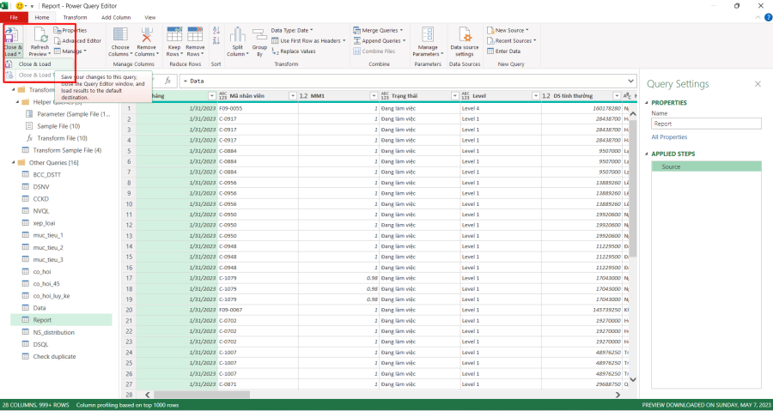
Task: Open Data source settings
Action: tap(465, 35)
